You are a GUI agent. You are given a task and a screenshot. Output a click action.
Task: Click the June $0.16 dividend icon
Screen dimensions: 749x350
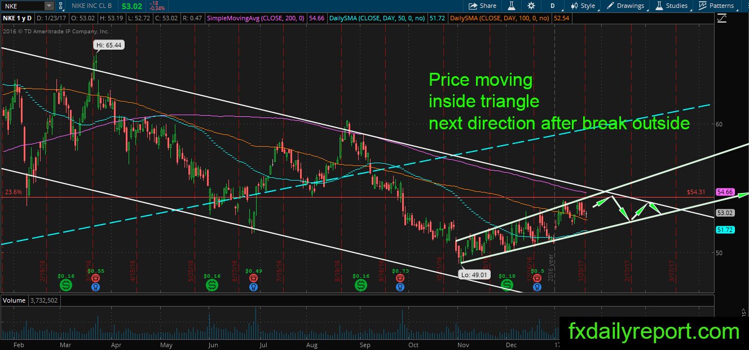213,286
